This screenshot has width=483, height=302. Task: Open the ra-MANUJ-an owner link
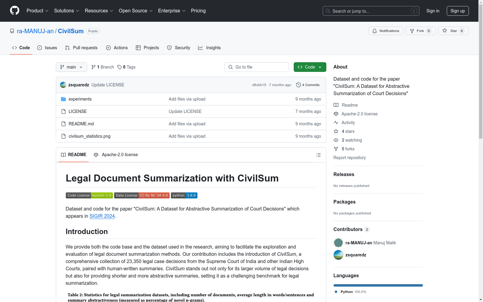click(x=35, y=31)
